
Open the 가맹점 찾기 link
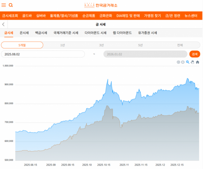[152, 16]
